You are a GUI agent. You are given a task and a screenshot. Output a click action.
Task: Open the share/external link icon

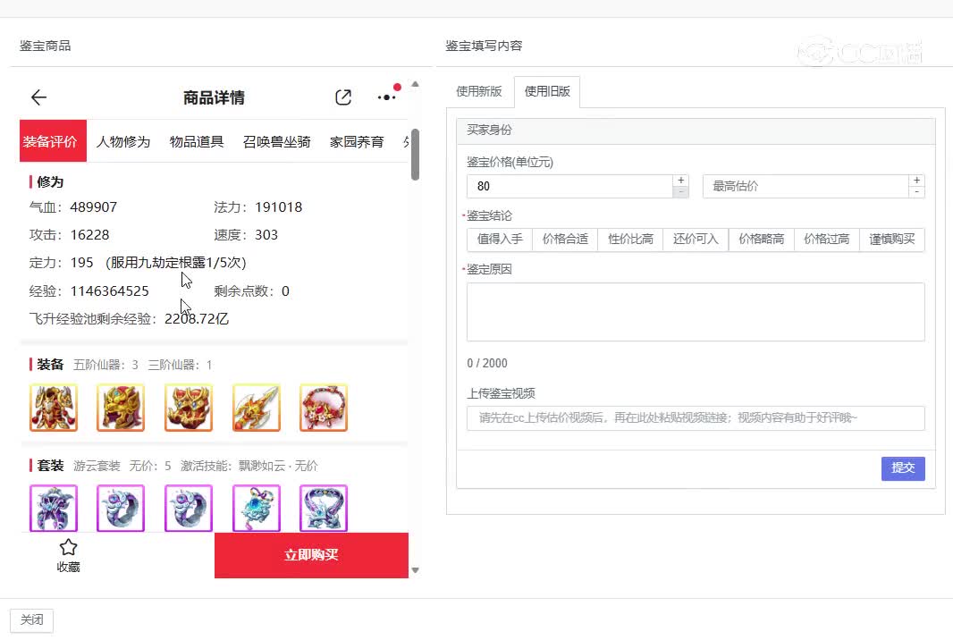[x=343, y=97]
